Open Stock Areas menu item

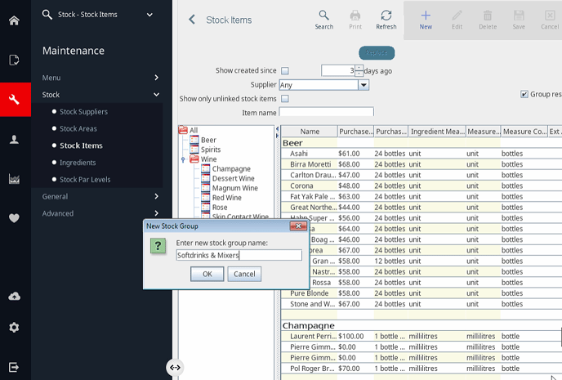[x=78, y=128]
